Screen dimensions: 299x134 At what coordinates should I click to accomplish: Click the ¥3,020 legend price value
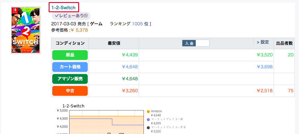(156, 131)
